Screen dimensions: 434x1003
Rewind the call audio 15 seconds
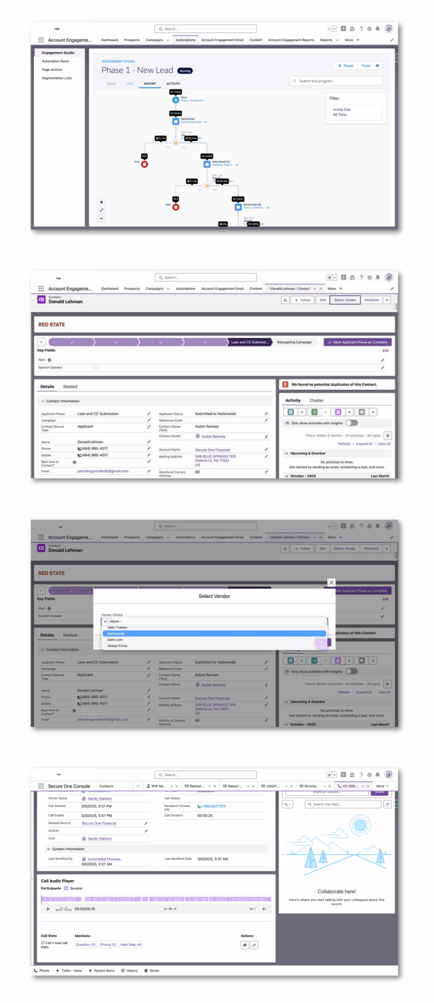pyautogui.click(x=59, y=909)
